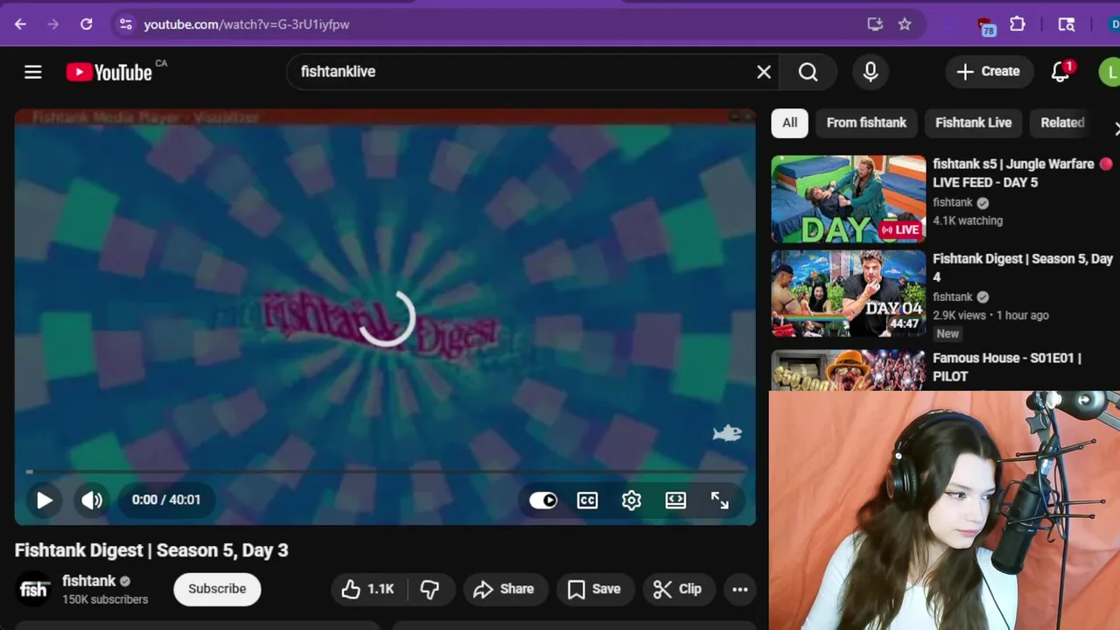This screenshot has width=1120, height=630.
Task: Open the Jungle Warfare LIVE FEED thumbnail
Action: (x=848, y=199)
